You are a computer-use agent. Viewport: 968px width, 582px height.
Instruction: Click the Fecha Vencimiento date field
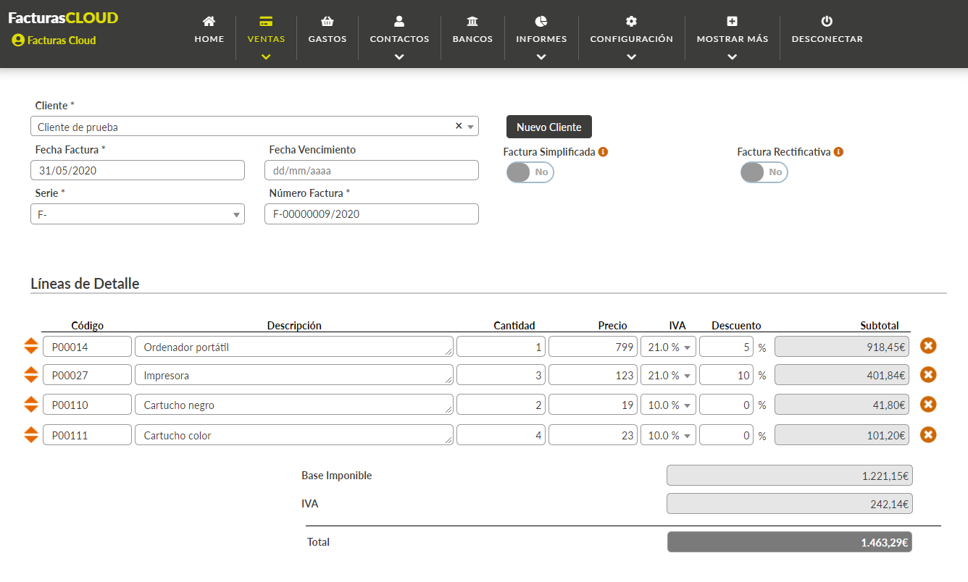[371, 171]
